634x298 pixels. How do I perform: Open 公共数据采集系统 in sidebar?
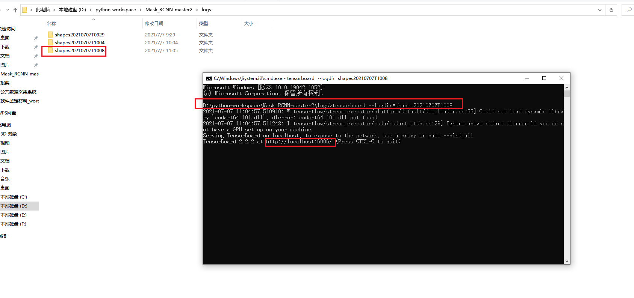pyautogui.click(x=18, y=92)
